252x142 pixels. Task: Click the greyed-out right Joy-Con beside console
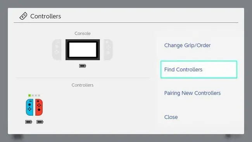tap(108, 50)
